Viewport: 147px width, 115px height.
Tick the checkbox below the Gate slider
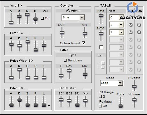(101, 47)
